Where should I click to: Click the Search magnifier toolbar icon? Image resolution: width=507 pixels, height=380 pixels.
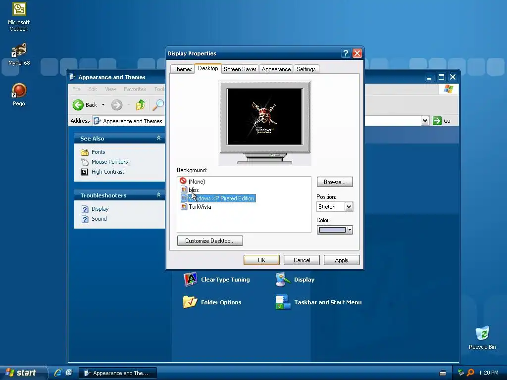point(158,105)
